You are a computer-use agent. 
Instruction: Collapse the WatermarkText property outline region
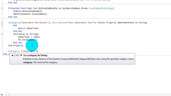pyautogui.click(x=2, y=23)
